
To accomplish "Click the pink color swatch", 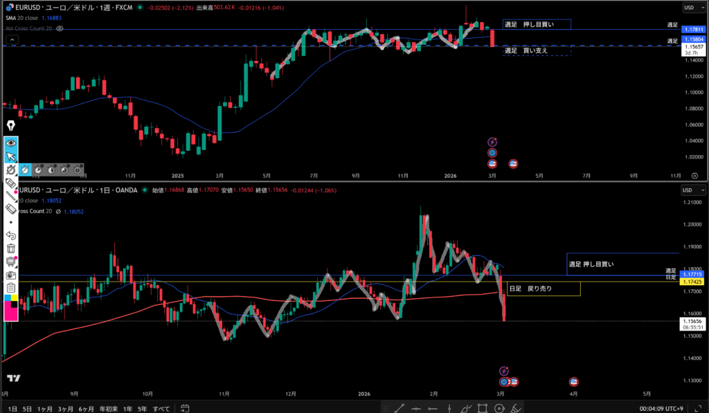I will [x=11, y=312].
